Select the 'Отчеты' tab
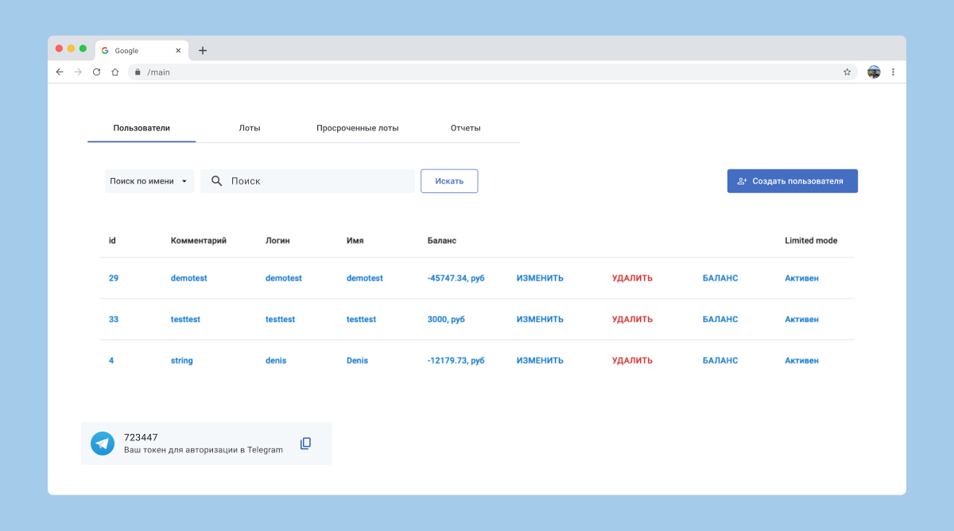 coord(465,128)
